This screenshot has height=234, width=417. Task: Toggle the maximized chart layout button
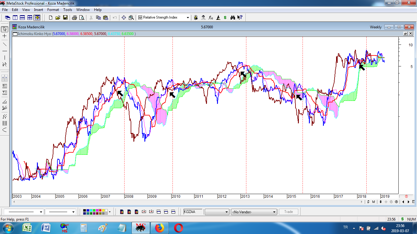pos(37,18)
